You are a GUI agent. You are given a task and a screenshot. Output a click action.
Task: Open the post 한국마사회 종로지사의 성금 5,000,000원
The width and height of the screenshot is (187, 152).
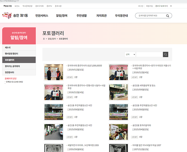click(x=85, y=66)
